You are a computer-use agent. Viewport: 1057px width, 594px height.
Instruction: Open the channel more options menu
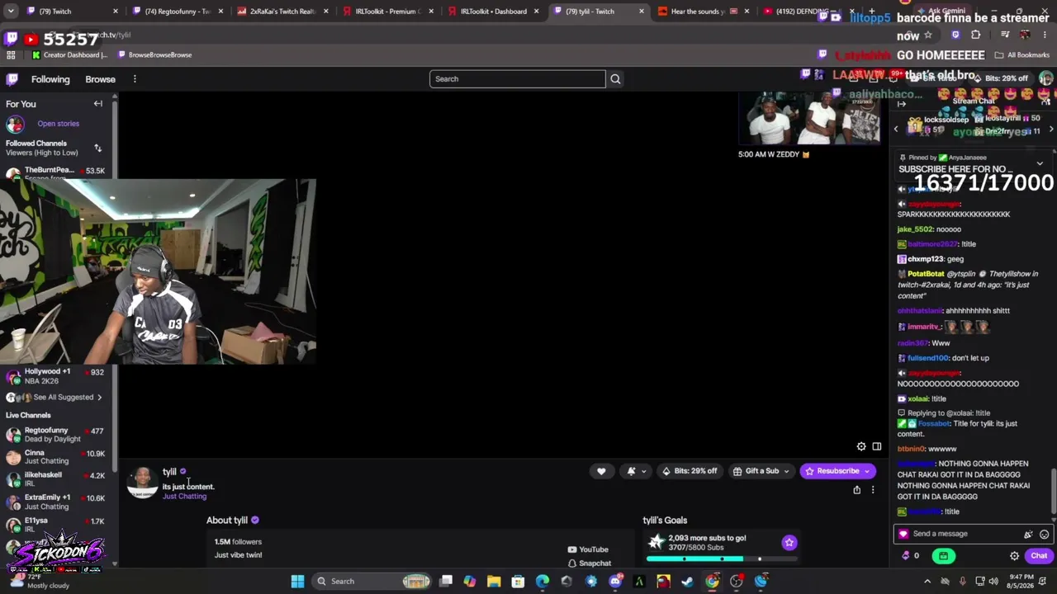point(873,490)
